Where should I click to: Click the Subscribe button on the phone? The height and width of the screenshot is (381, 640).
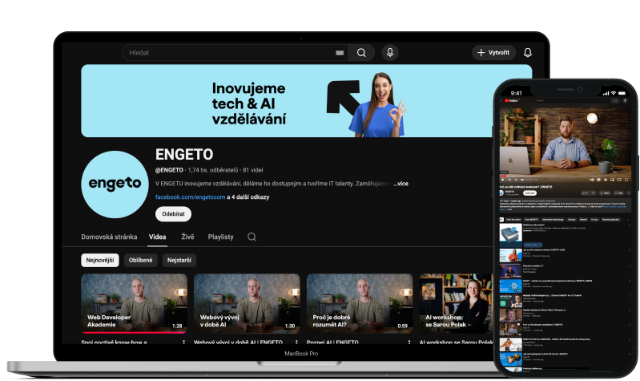[529, 193]
